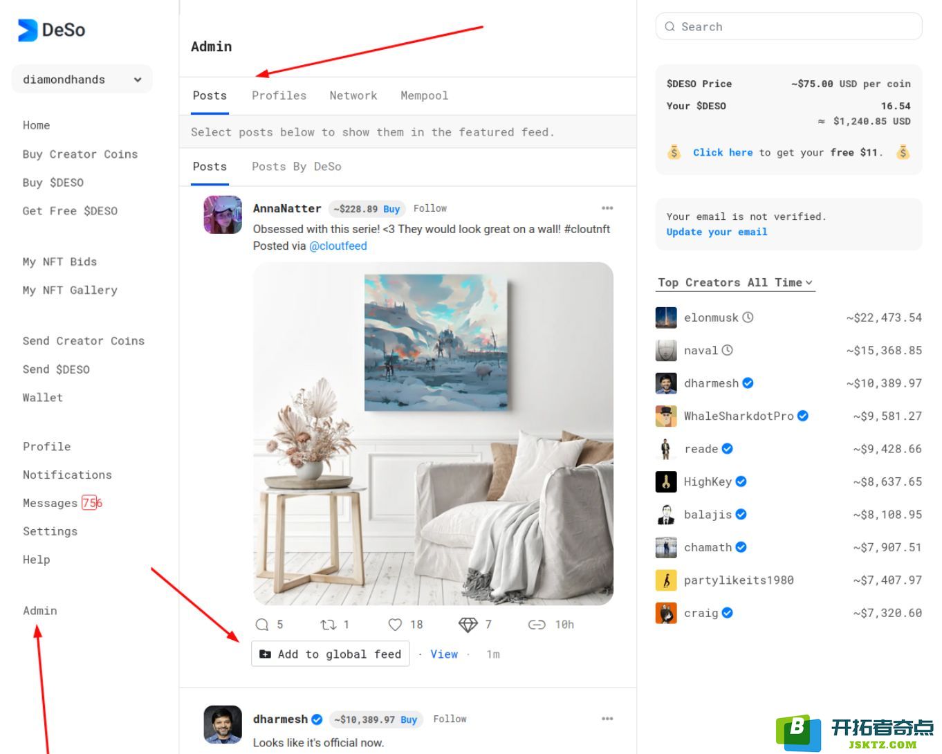
Task: Click the clock icon beside elonmusk
Action: pos(748,318)
